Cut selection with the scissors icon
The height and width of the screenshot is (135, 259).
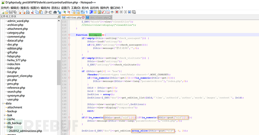[33, 12]
